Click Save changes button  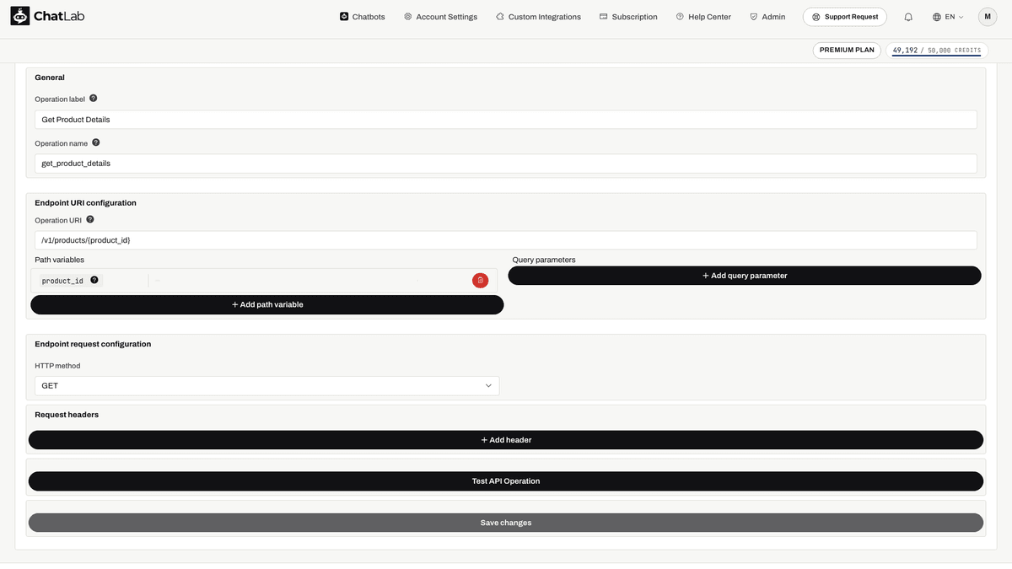(x=506, y=523)
